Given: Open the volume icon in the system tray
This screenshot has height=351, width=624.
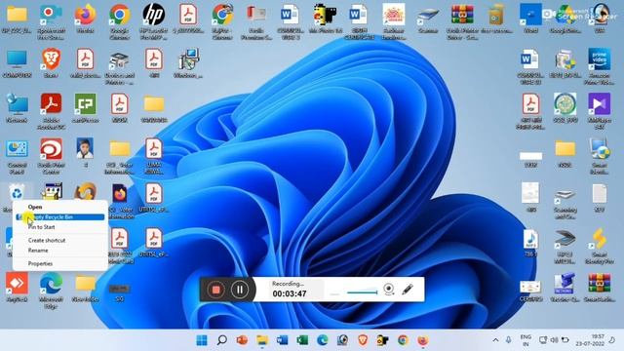Looking at the screenshot, I should point(554,340).
